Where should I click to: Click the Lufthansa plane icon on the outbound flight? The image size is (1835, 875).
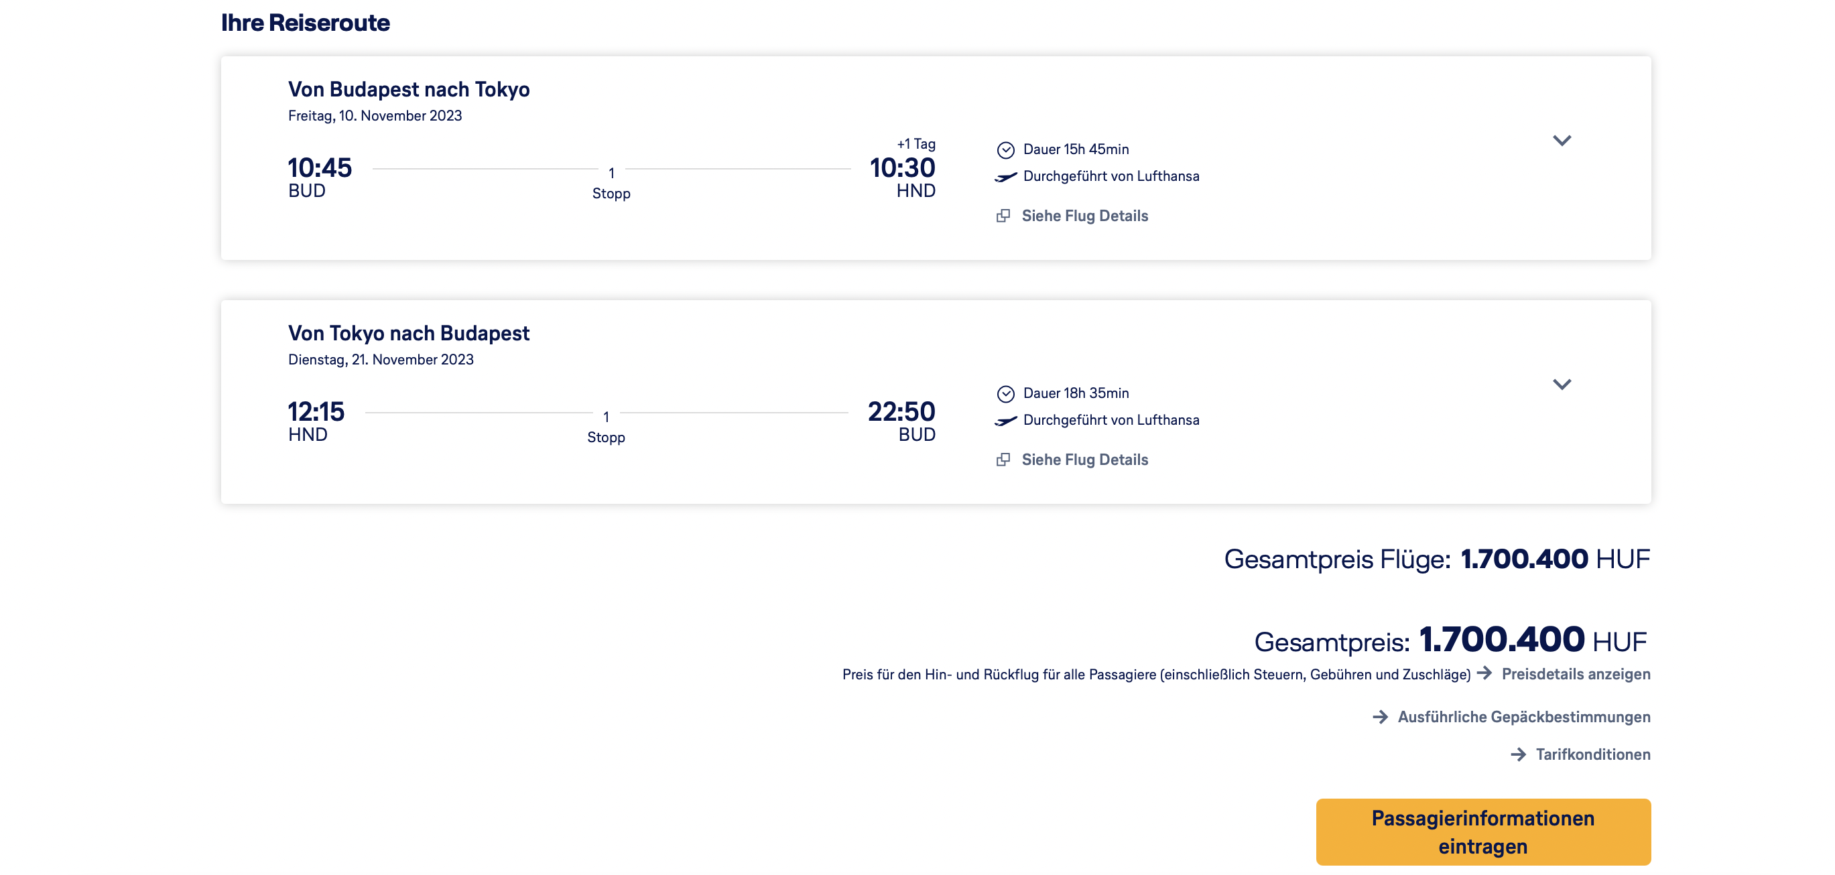click(1005, 177)
